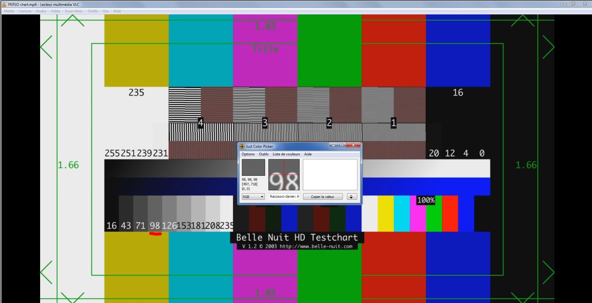Click the 98, 98, 98 RGB value text
Screen dimensions: 592x303
click(x=250, y=179)
